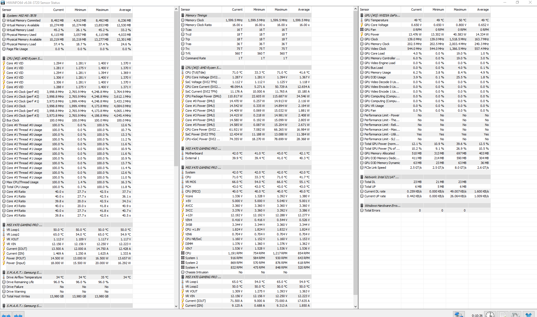Click scroll down arrow of left panel scrollbar
Screen dimensions: 537x317
(x=176, y=306)
